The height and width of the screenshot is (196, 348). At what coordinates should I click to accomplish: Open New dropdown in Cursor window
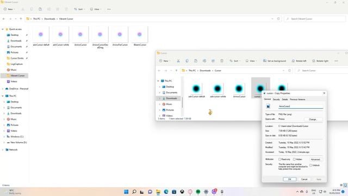[x=165, y=61]
